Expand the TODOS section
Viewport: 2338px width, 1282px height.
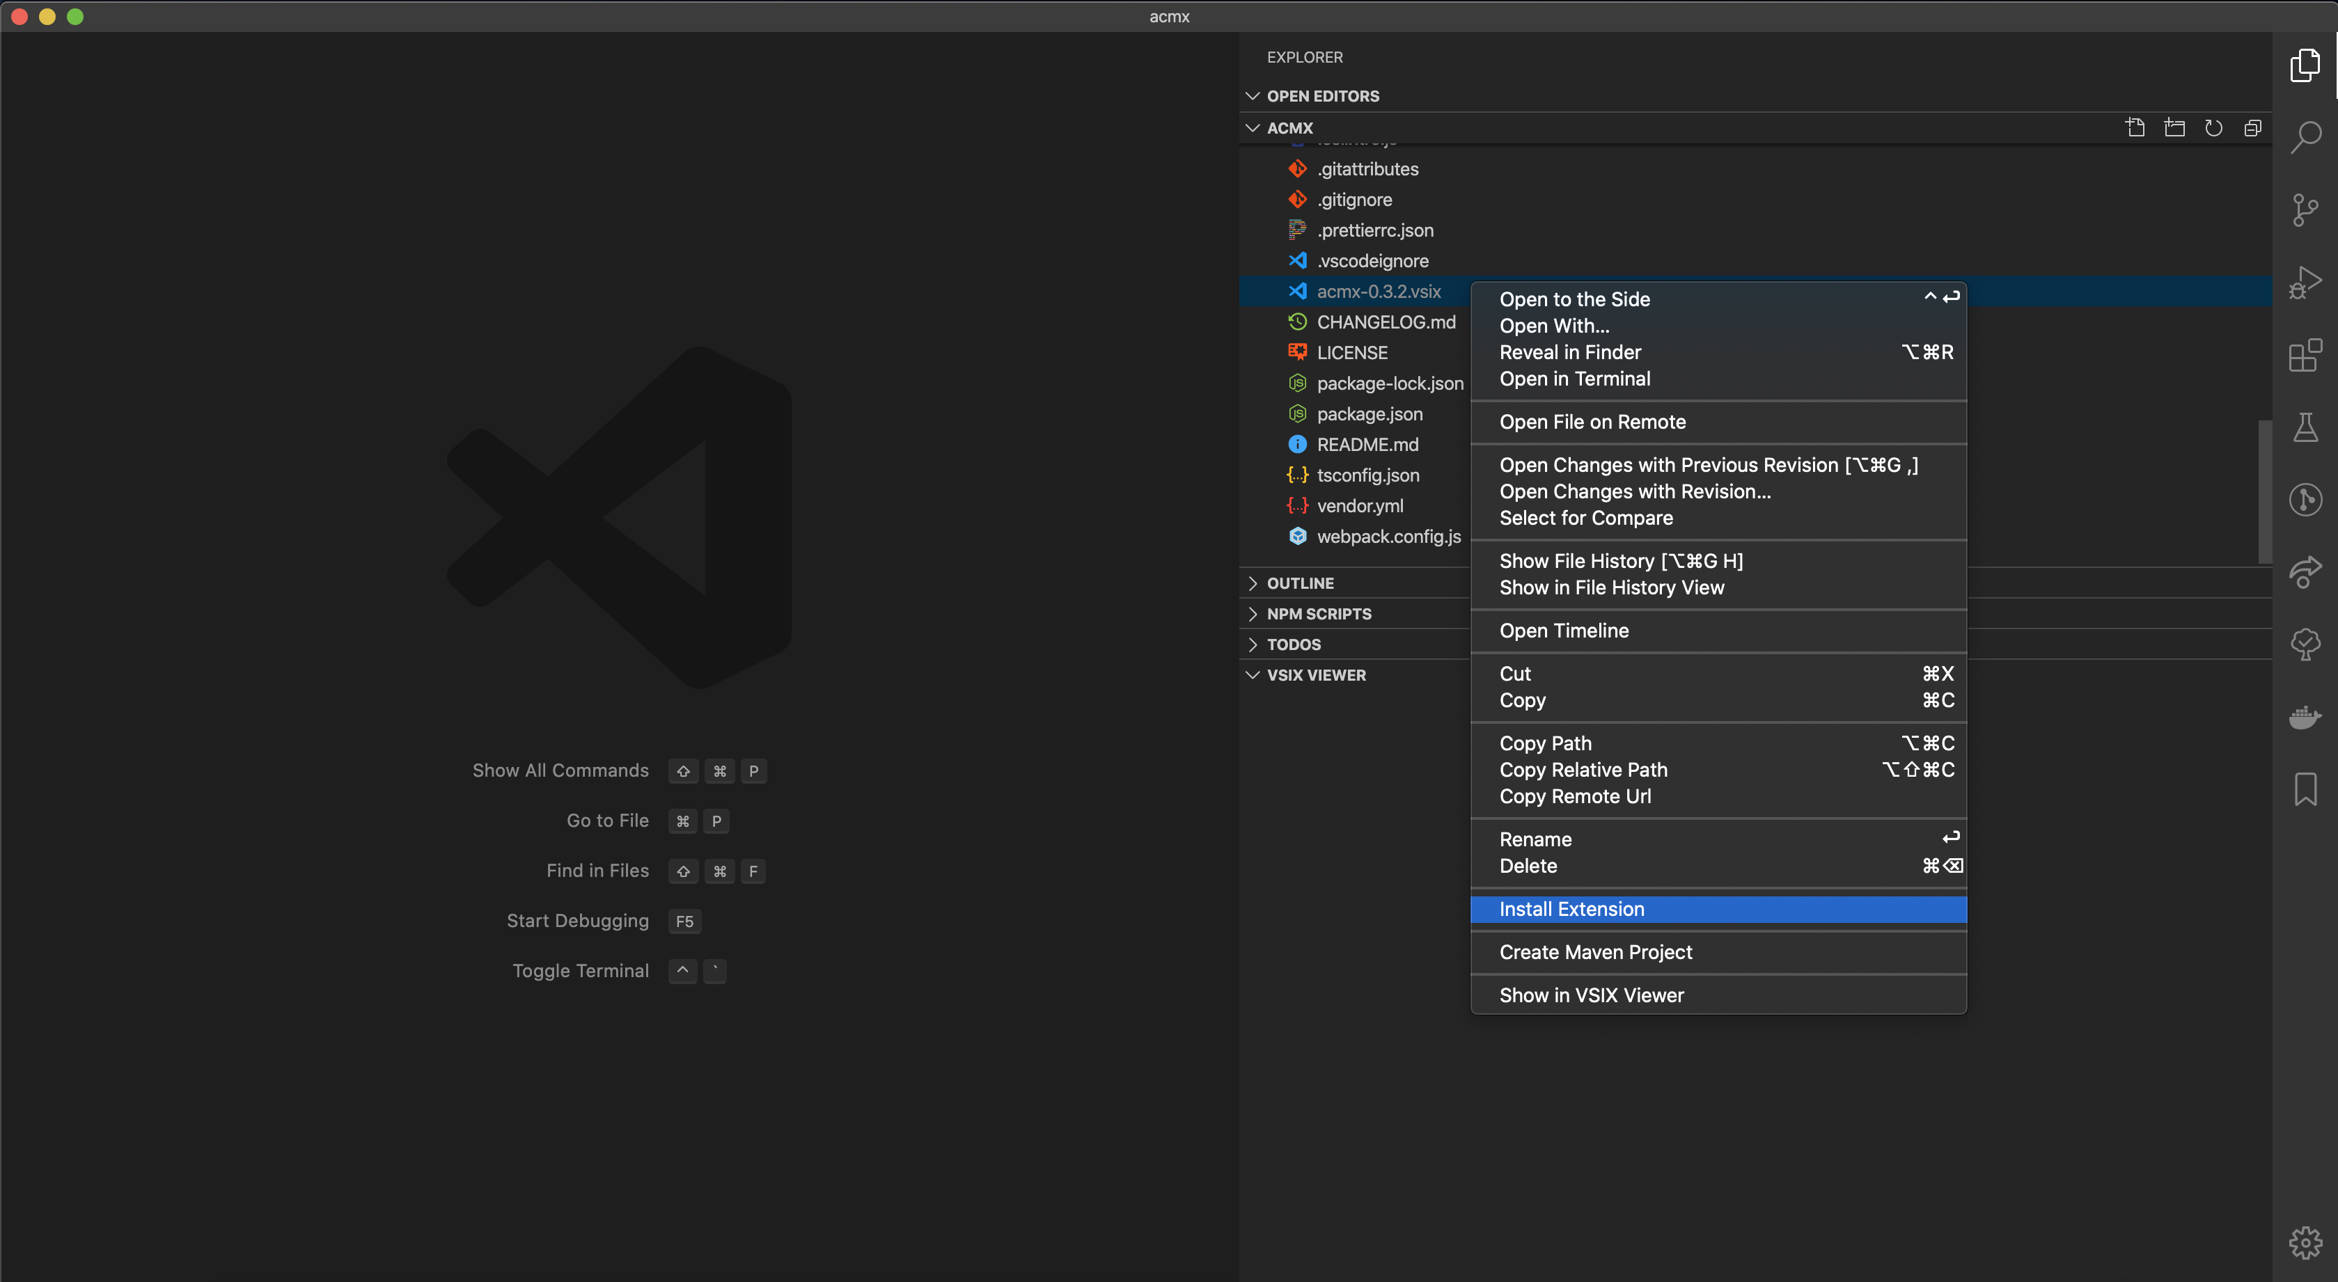click(1354, 645)
